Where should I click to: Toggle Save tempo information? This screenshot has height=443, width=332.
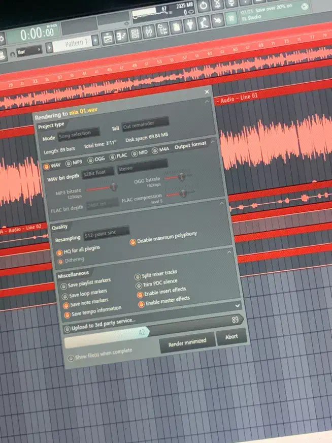coord(67,315)
